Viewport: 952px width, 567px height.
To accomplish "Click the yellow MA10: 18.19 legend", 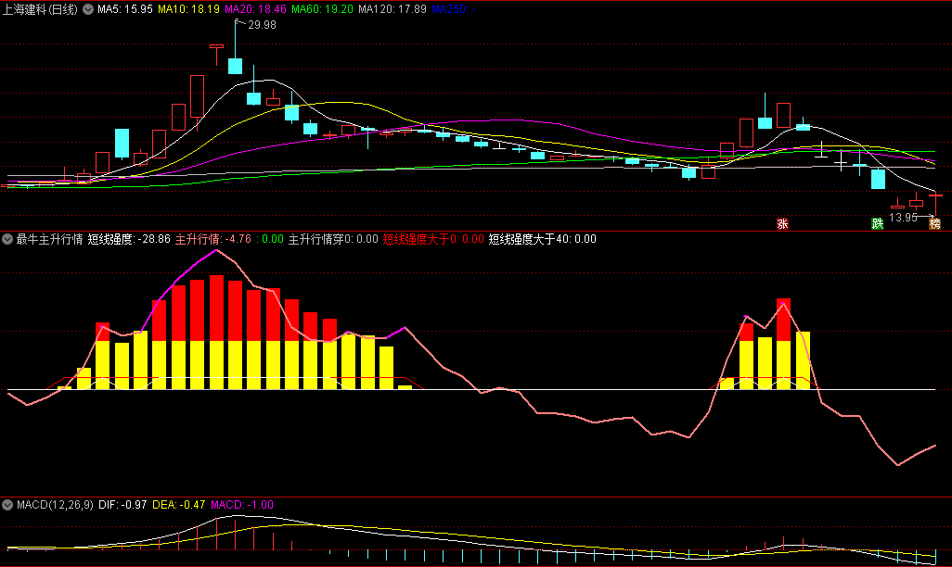I will click(188, 9).
